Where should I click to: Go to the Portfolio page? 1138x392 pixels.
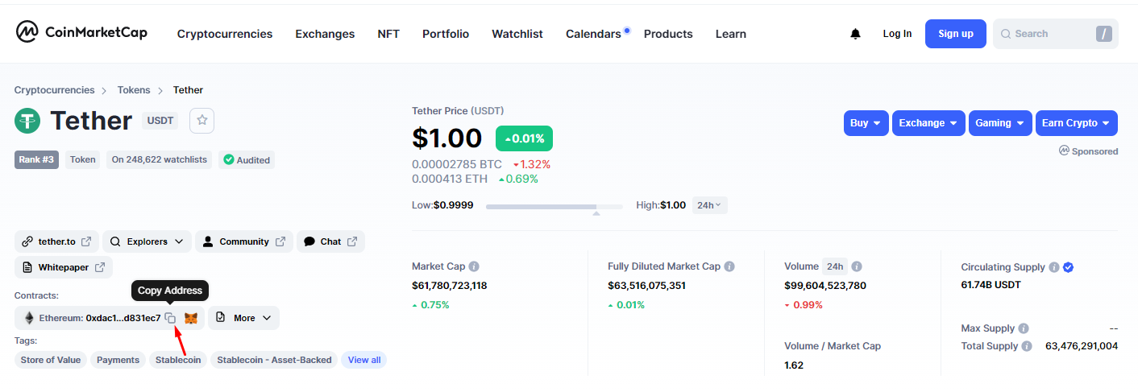pos(446,34)
